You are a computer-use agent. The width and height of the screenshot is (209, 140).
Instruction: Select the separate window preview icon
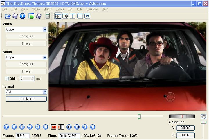87,16
